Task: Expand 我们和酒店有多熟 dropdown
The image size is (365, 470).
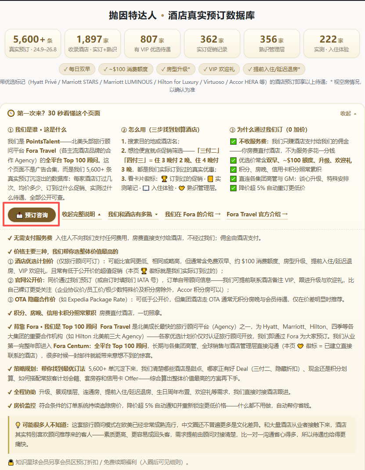Action: click(133, 214)
